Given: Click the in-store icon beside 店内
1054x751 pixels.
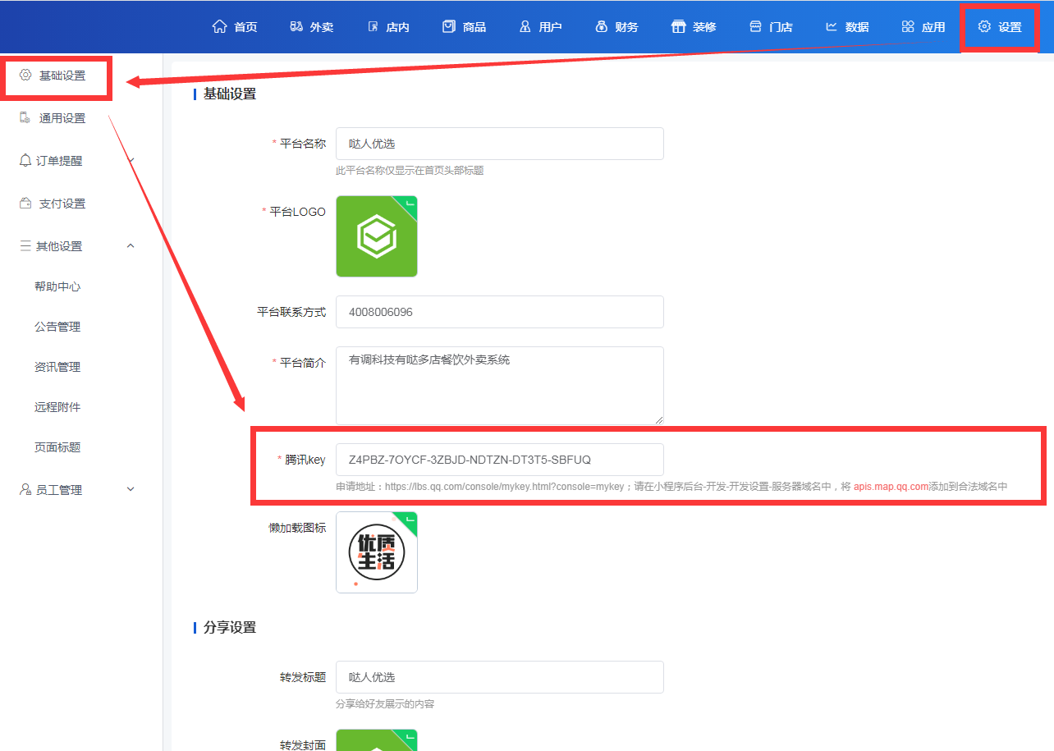Looking at the screenshot, I should [373, 26].
